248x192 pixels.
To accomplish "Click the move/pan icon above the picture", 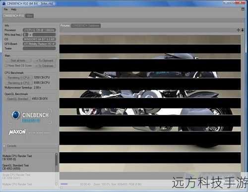I will 238,30.
